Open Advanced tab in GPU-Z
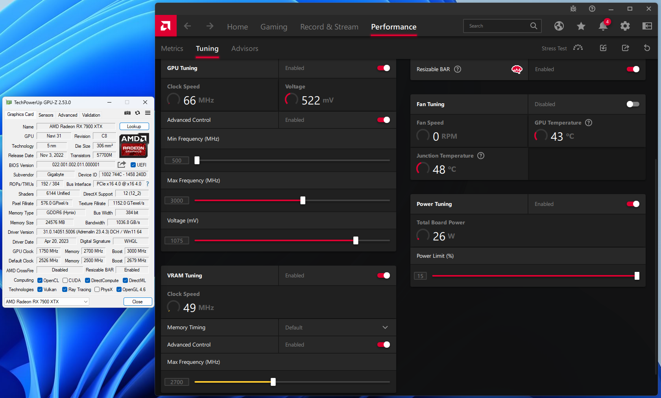This screenshot has width=661, height=398. 68,115
